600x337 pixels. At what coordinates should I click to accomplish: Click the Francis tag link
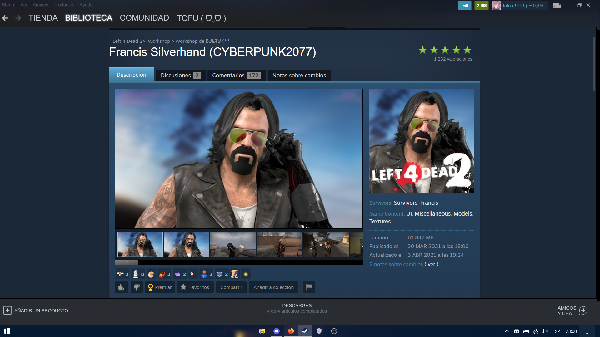429,203
